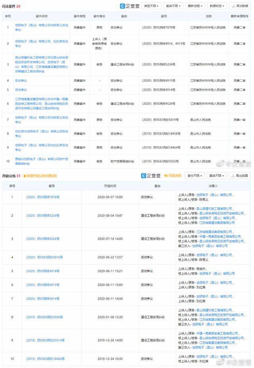Screen dimensions: 254x368
Task: Click (2019)苏0583民初18458号 case number cell
Action: [x=161, y=133]
